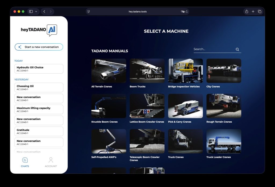This screenshot has height=187, width=275.
Task: Switch to the Account tab
Action: coord(51,162)
